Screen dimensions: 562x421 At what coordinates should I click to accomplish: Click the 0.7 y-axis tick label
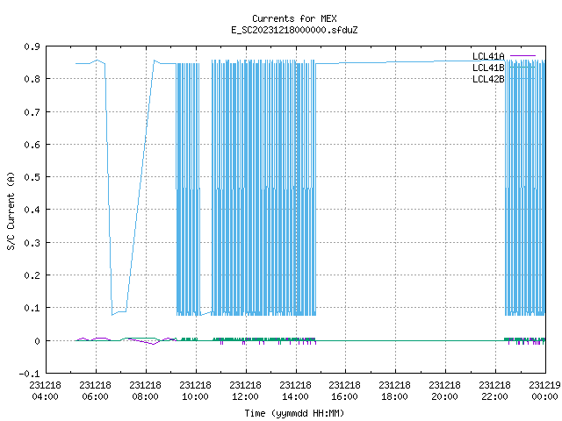coord(32,112)
